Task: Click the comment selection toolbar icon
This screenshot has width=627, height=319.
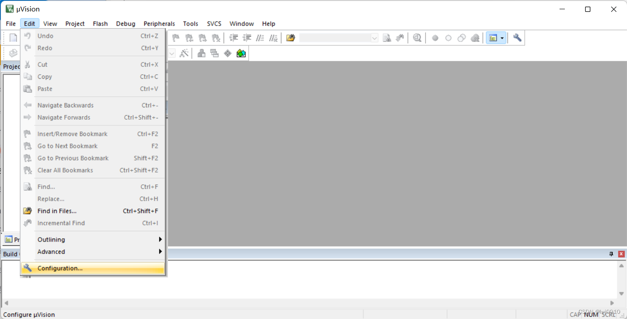Action: coord(260,38)
